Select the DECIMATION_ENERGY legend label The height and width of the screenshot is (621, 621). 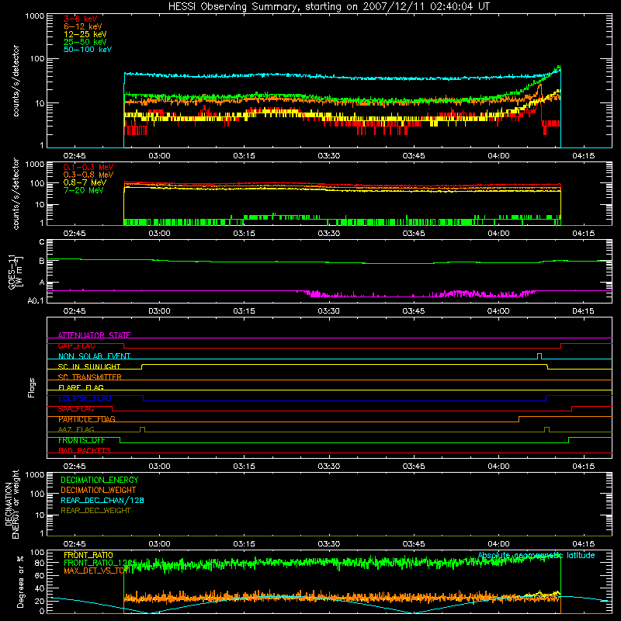[99, 480]
